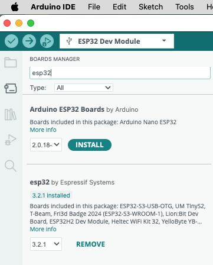
Task: Select the Boards Manager sidebar icon
Action: tap(11, 88)
